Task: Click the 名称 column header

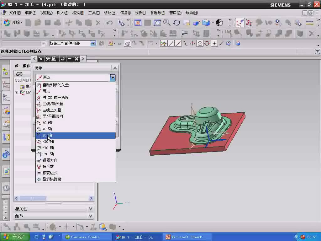Action: [x=19, y=74]
